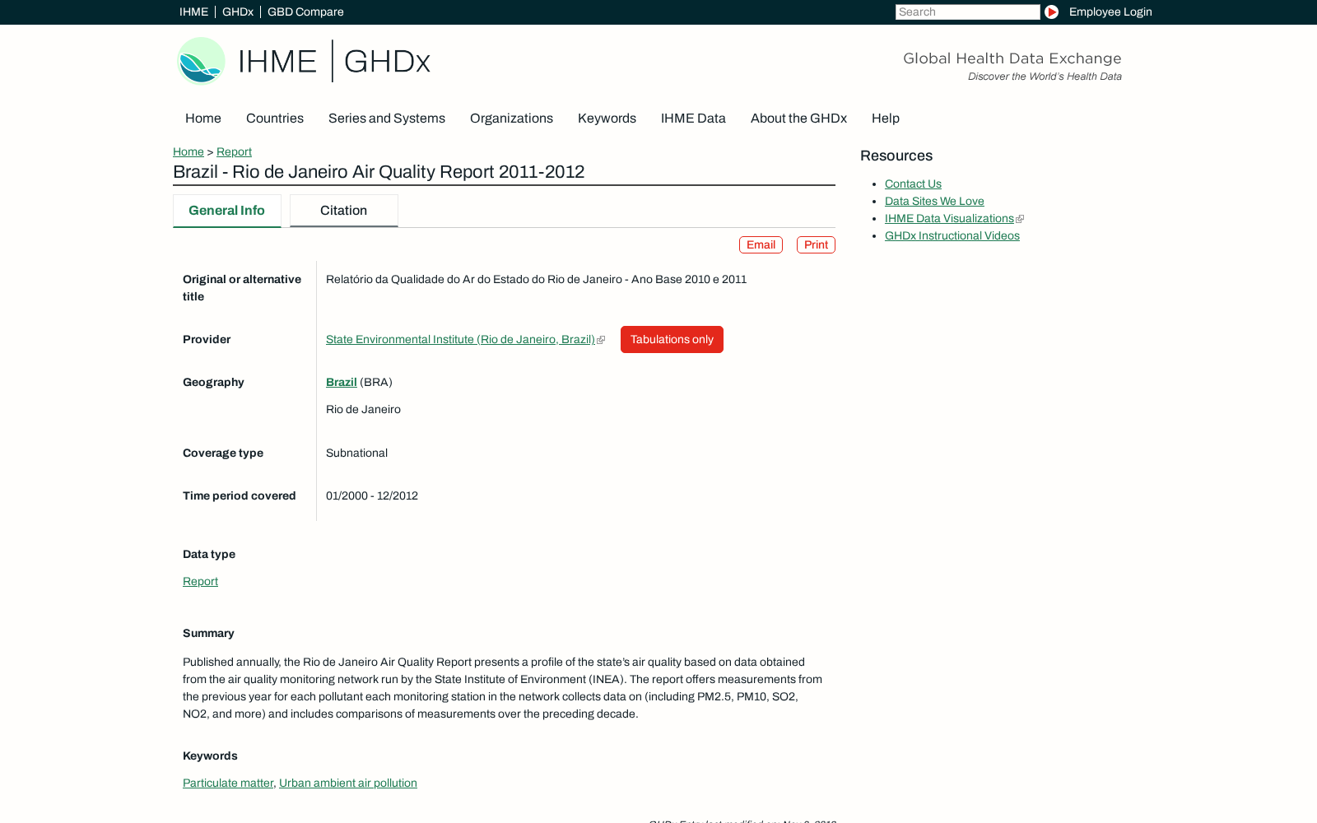Click the Home breadcrumb link
The width and height of the screenshot is (1317, 823).
(188, 151)
